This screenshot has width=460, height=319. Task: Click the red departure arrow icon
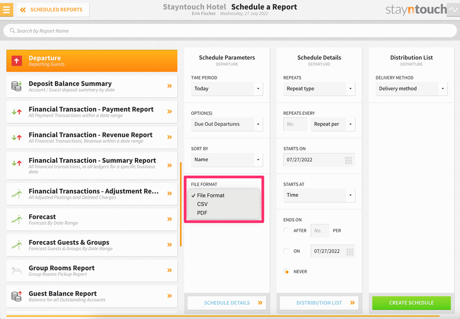16,61
